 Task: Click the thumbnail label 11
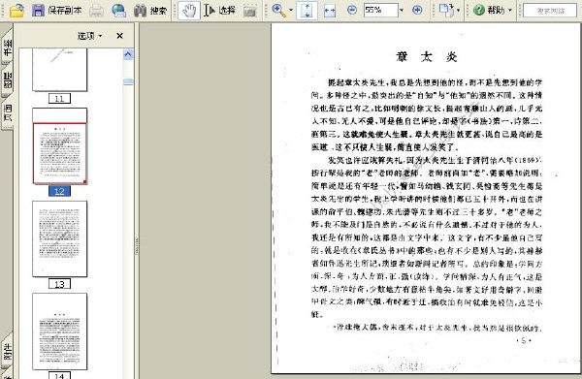[x=59, y=98]
